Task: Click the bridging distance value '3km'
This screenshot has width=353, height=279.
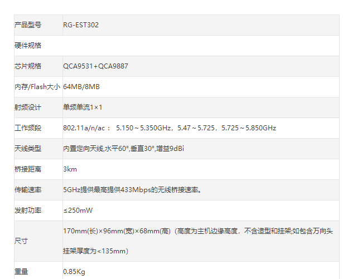Action: pyautogui.click(x=70, y=169)
